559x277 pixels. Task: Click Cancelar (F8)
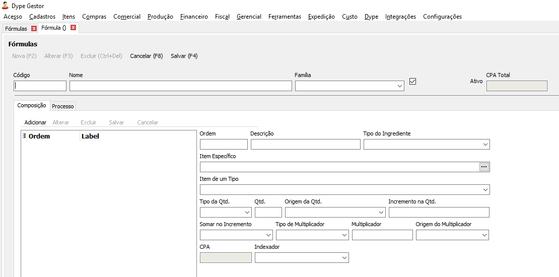click(147, 56)
